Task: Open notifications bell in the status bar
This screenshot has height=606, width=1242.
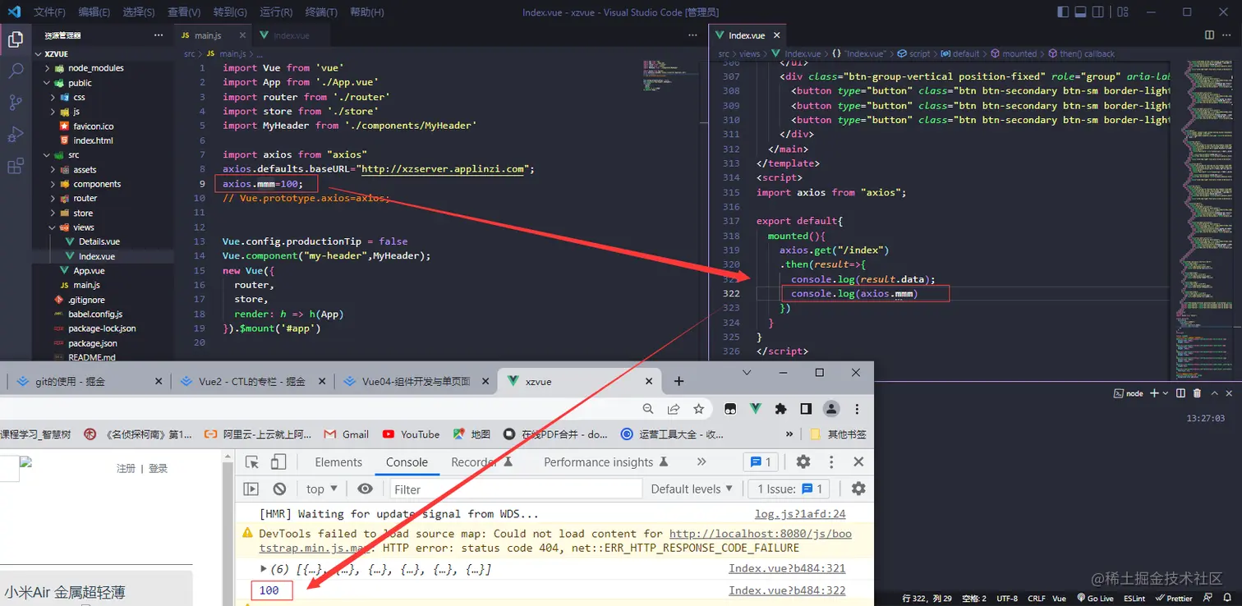Action: (1228, 599)
